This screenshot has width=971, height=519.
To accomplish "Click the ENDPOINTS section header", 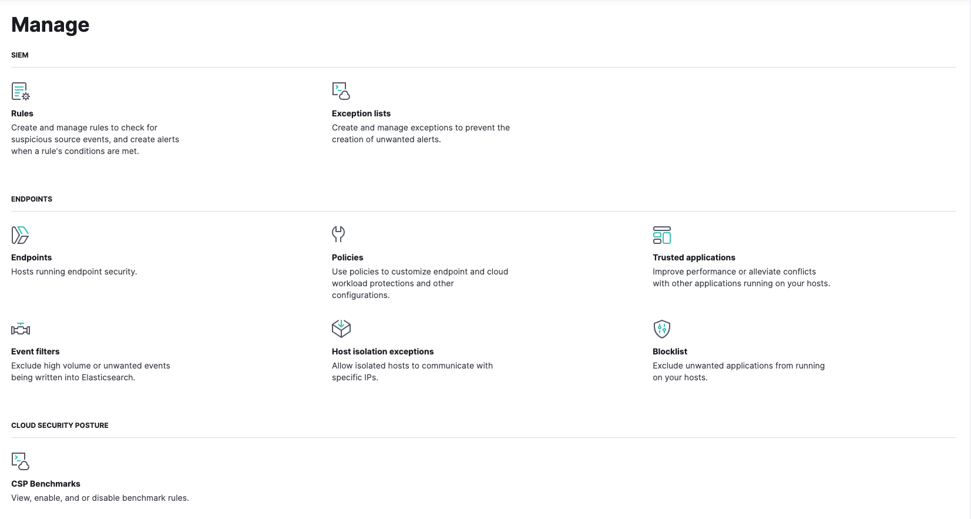I will point(32,199).
